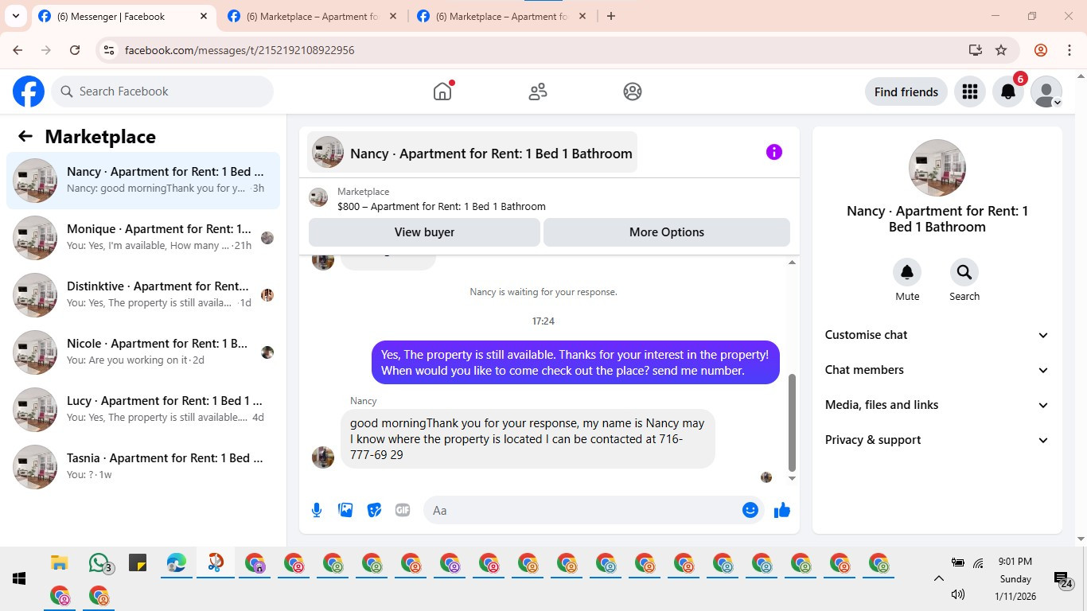The height and width of the screenshot is (611, 1087).
Task: Open the Lucy apartment conversation
Action: click(x=143, y=410)
